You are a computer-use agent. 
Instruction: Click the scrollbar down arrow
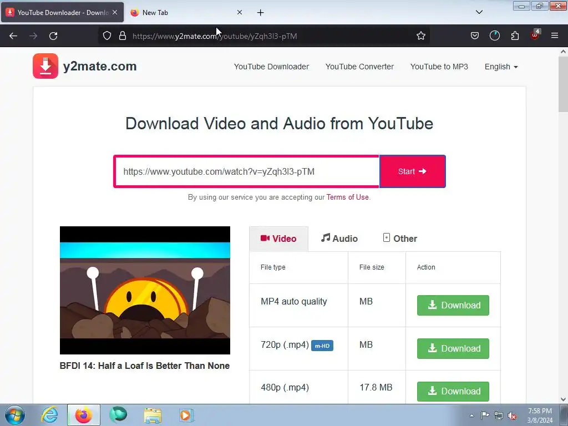coord(564,399)
